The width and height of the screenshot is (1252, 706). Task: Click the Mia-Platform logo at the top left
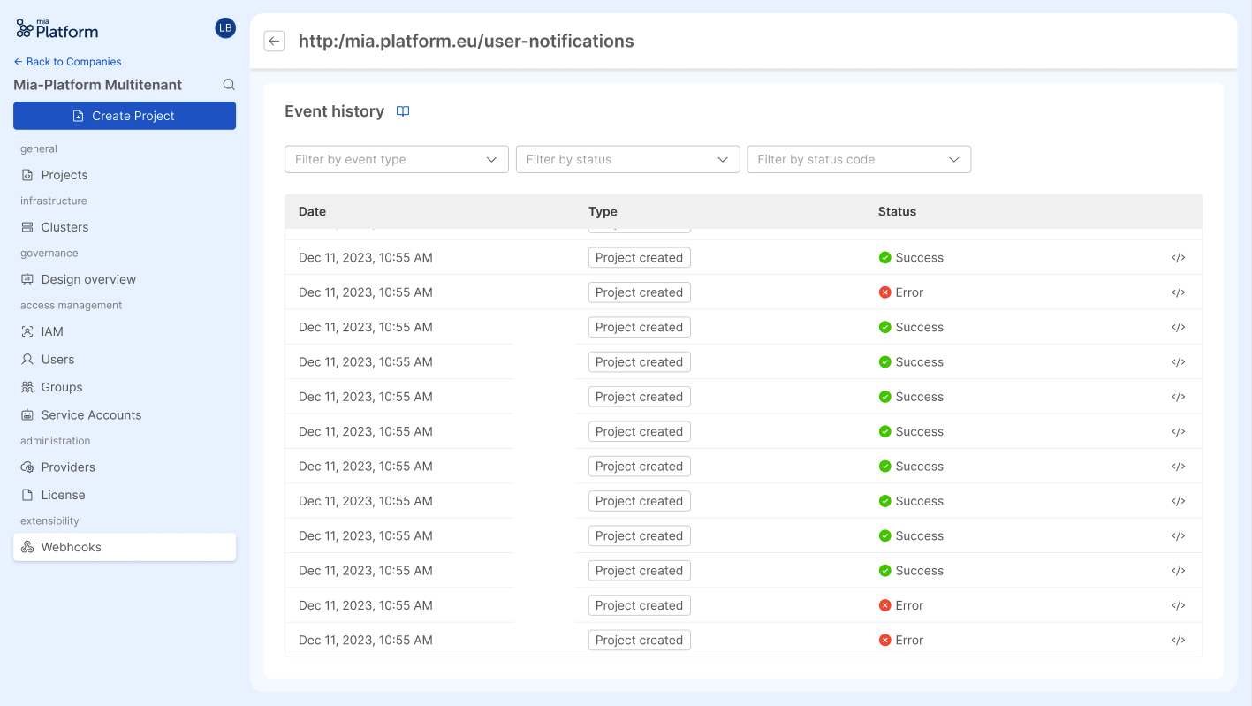pyautogui.click(x=56, y=28)
